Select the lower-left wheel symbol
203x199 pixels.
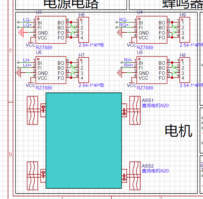click(32, 176)
